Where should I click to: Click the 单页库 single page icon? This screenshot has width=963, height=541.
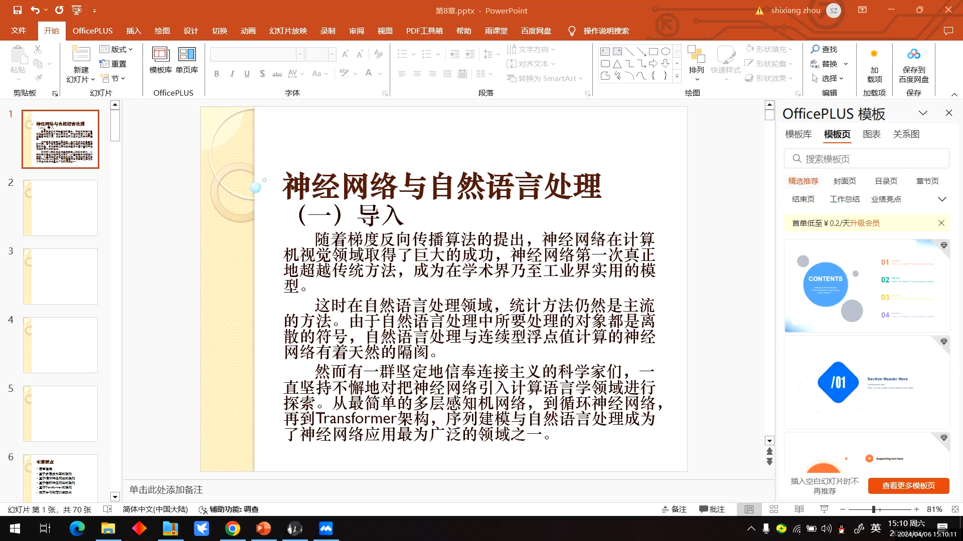(187, 54)
